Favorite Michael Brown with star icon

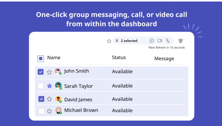coord(49,111)
